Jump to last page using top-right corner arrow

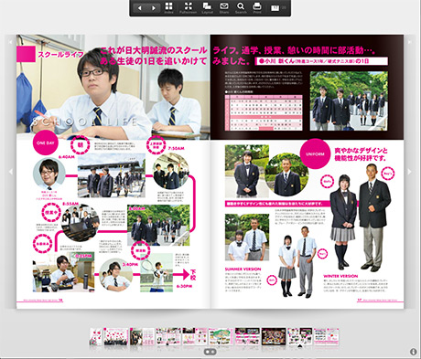(x=410, y=42)
